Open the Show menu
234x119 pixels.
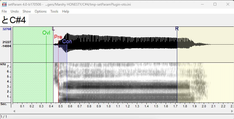pyautogui.click(x=27, y=11)
